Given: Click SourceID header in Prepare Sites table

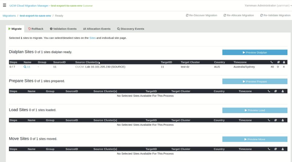Looking at the screenshot, I should (72, 91).
